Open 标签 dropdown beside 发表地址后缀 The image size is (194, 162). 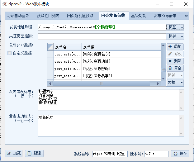click(x=175, y=27)
